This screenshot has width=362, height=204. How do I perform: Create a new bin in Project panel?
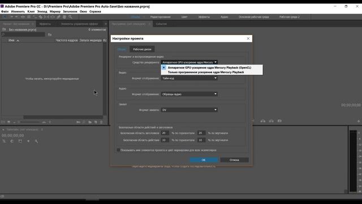pos(90,122)
